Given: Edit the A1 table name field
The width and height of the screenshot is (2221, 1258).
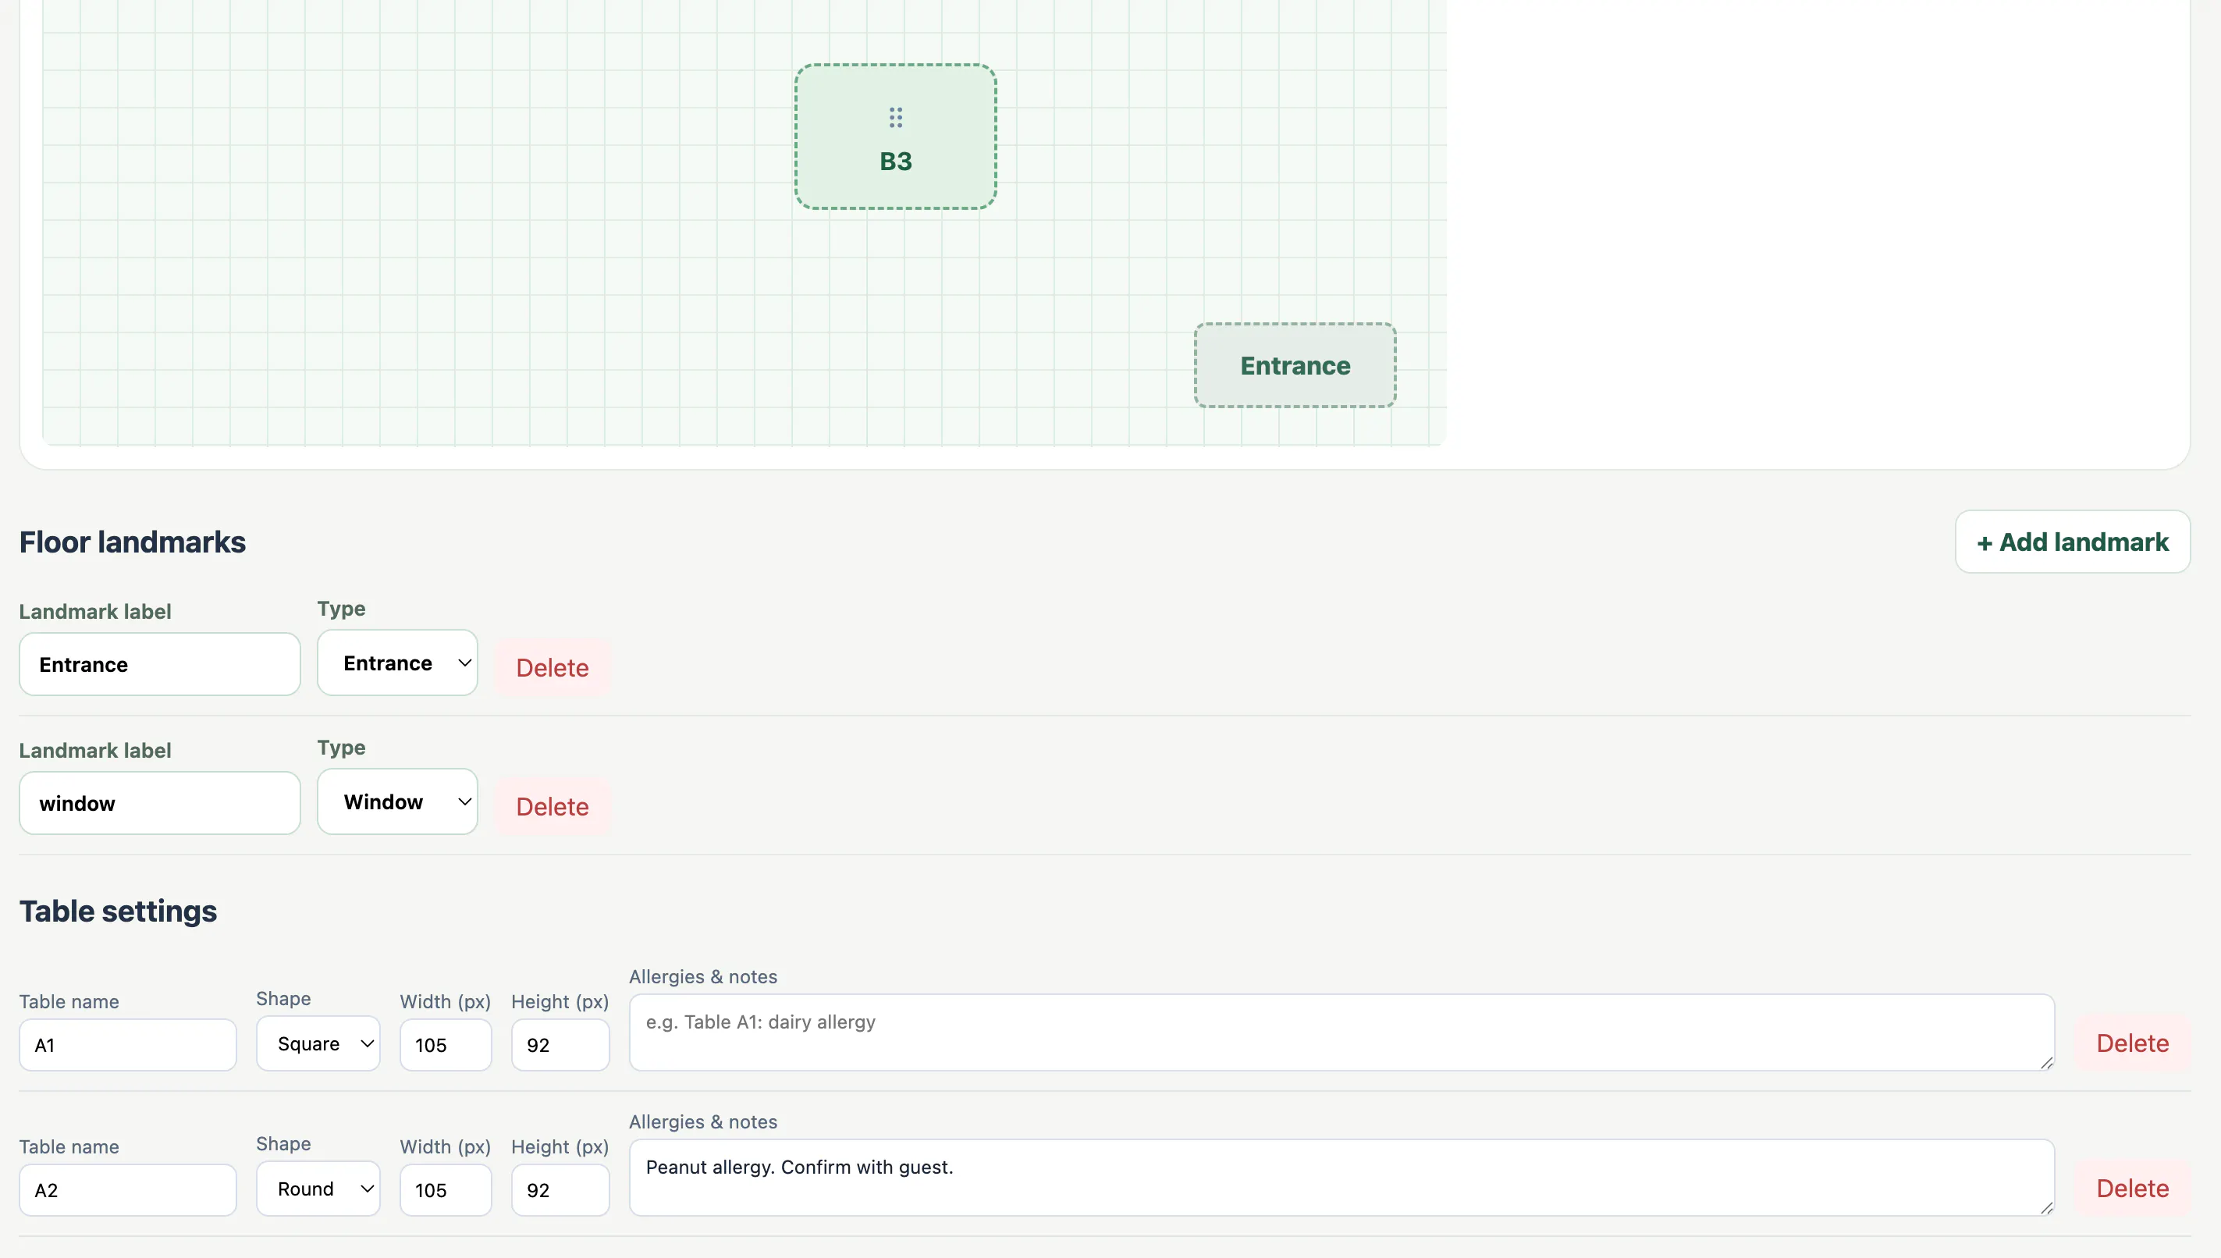Looking at the screenshot, I should coord(128,1046).
